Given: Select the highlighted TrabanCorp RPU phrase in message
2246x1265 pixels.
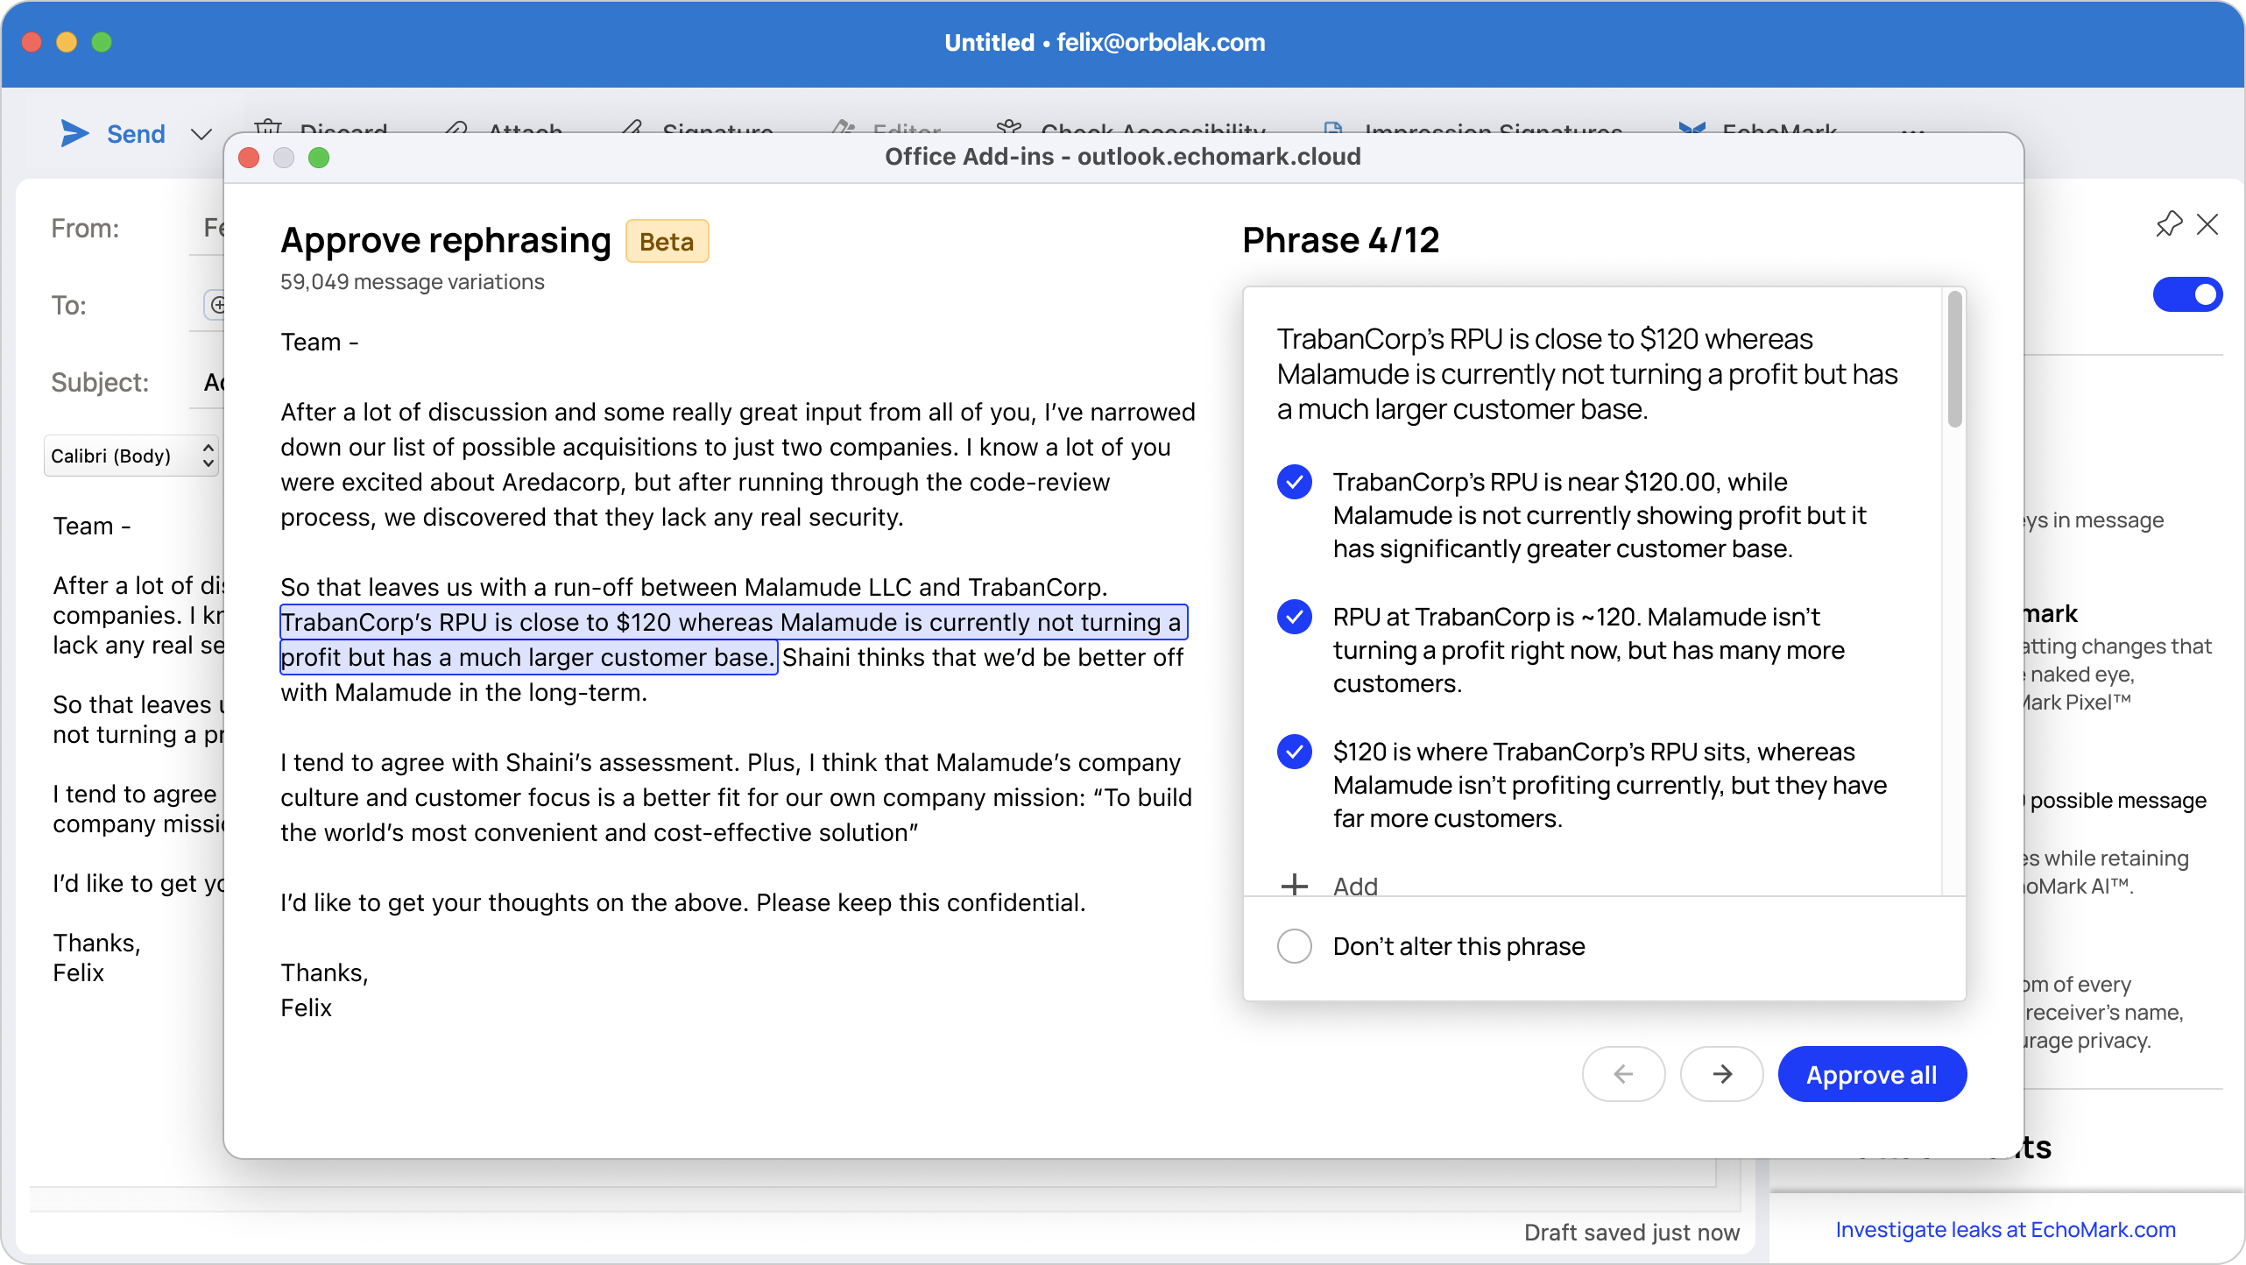Looking at the screenshot, I should (x=732, y=640).
